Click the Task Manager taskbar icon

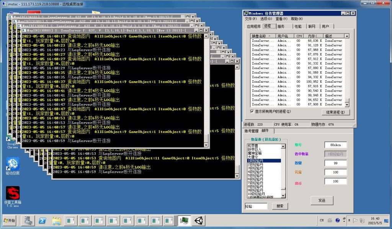click(185, 221)
